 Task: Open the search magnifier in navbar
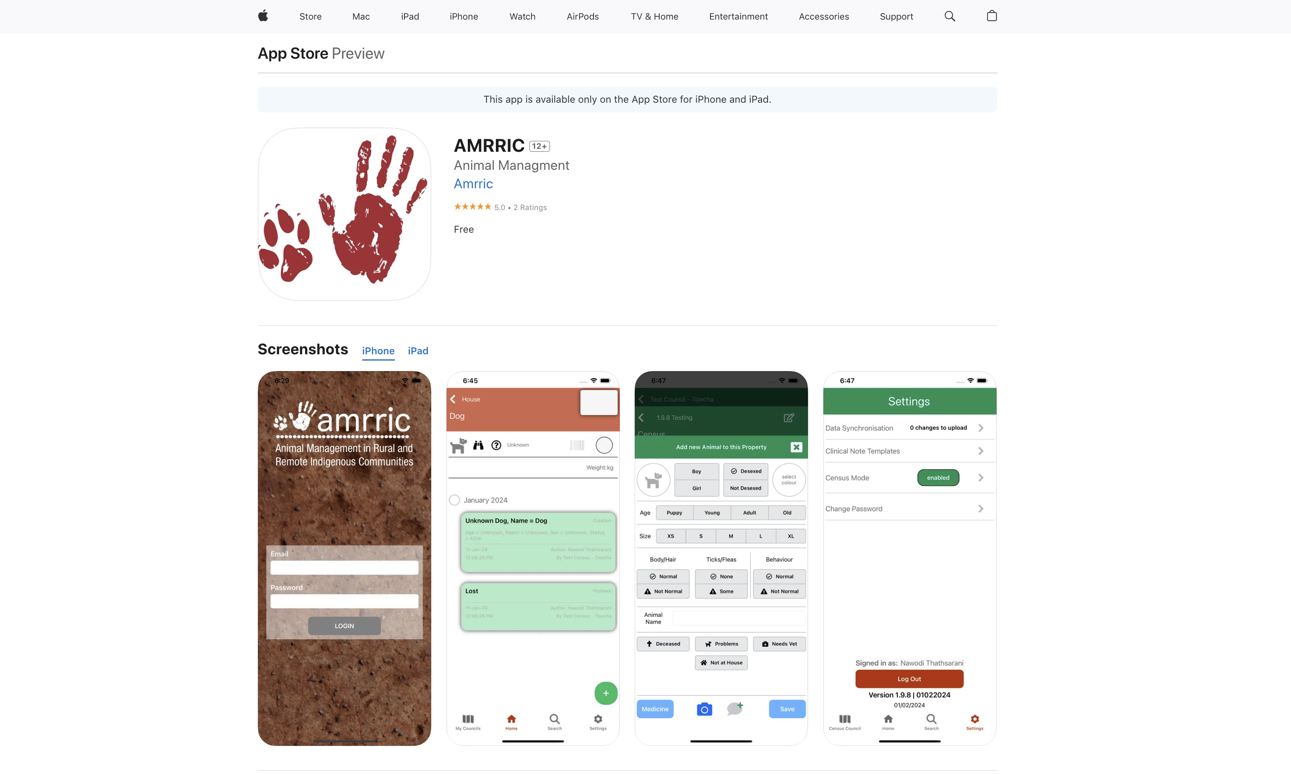pos(949,16)
